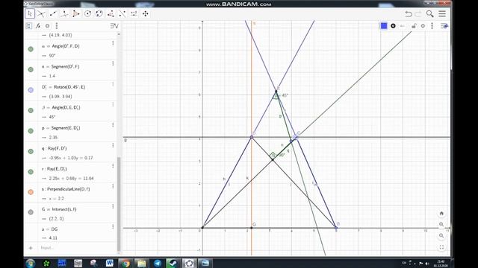Open the blue color swatch picker
The image size is (478, 268).
tap(384, 26)
